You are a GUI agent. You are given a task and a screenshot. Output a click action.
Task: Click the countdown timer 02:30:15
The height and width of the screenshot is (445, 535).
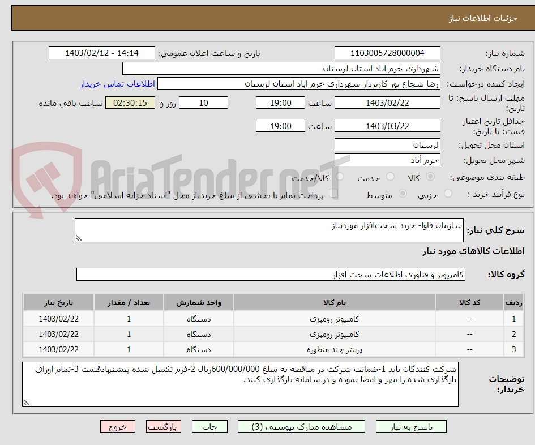click(x=130, y=102)
